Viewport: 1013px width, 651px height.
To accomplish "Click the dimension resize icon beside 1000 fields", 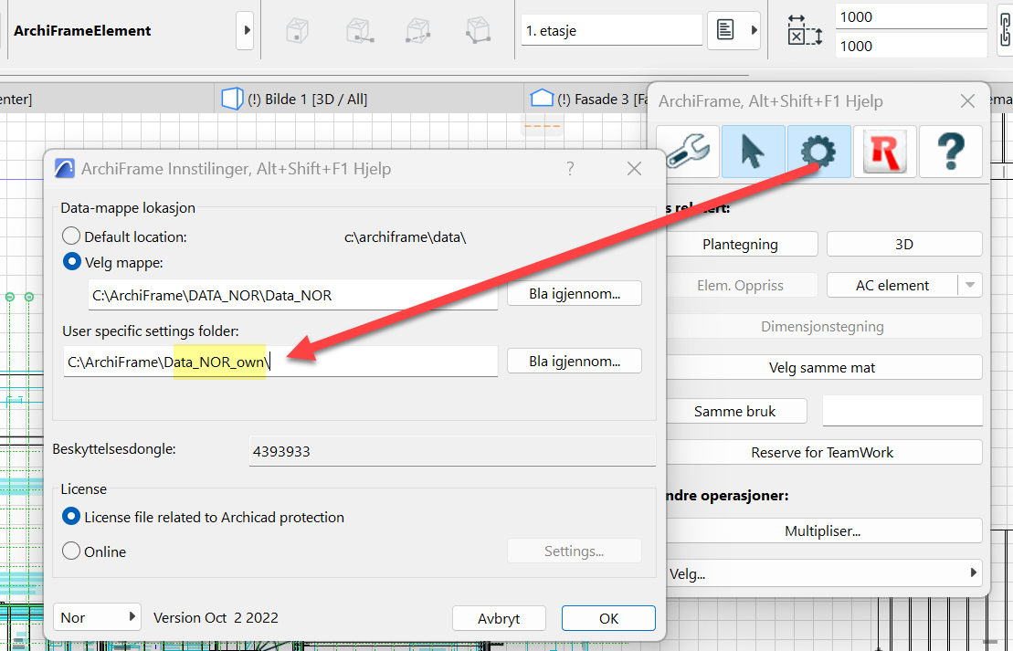I will coord(805,31).
